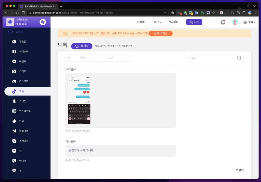
Task: Click the 가게 store button
Action: [194, 22]
